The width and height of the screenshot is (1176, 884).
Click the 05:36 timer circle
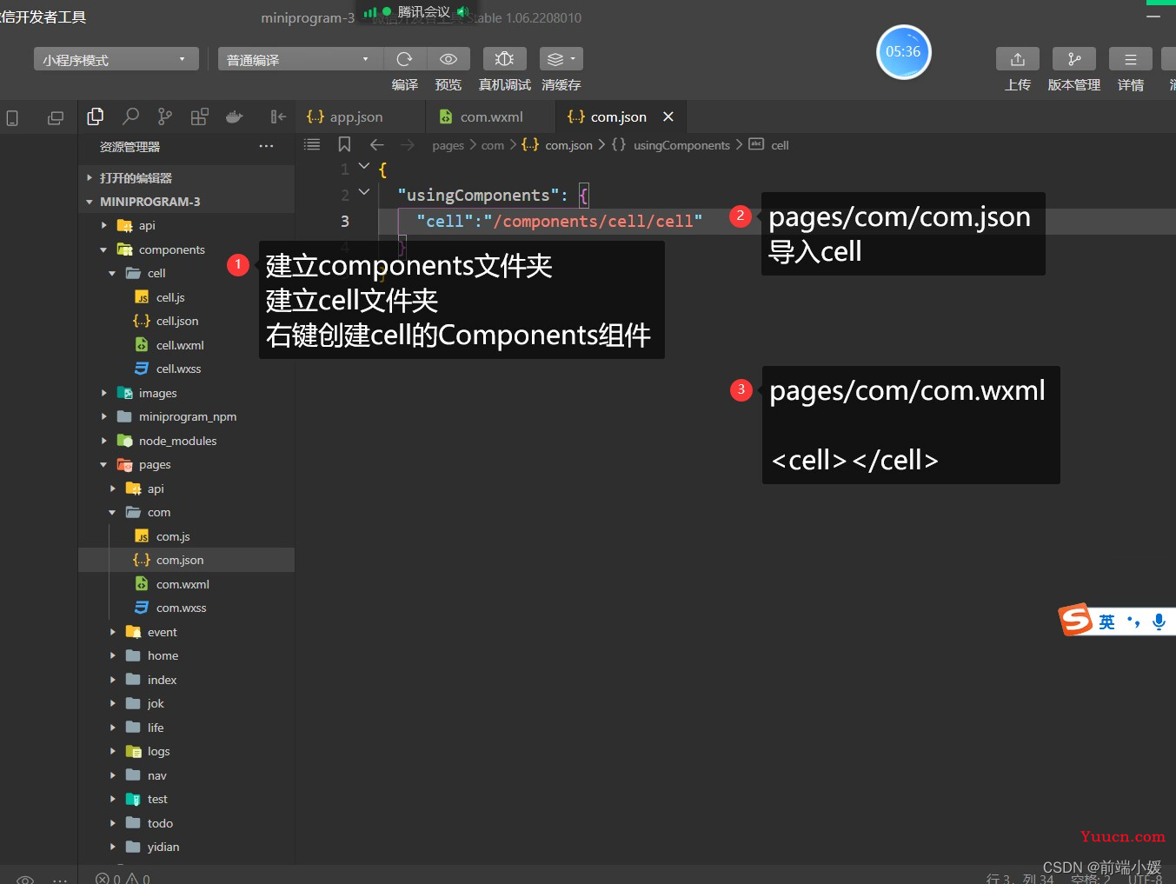[903, 52]
